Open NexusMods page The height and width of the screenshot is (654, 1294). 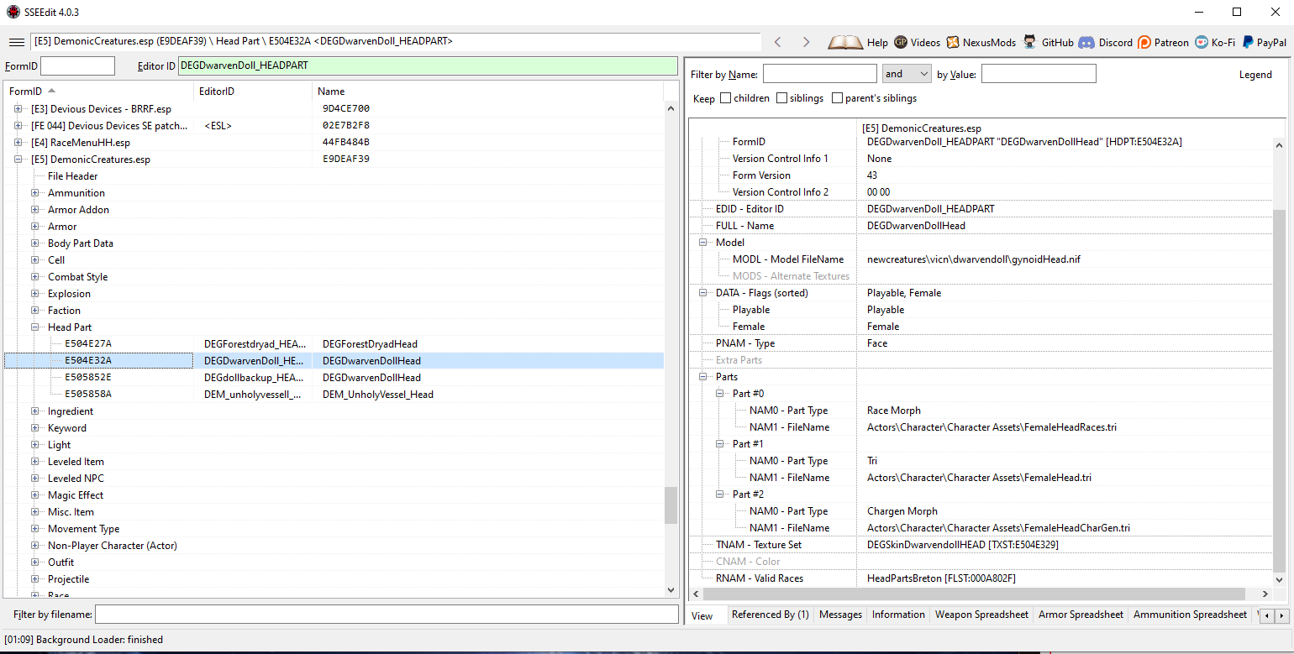pos(981,42)
